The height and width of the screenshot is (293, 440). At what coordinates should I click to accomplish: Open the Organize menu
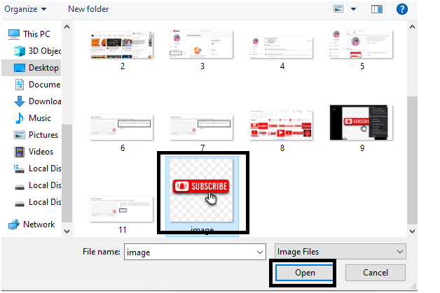point(25,9)
